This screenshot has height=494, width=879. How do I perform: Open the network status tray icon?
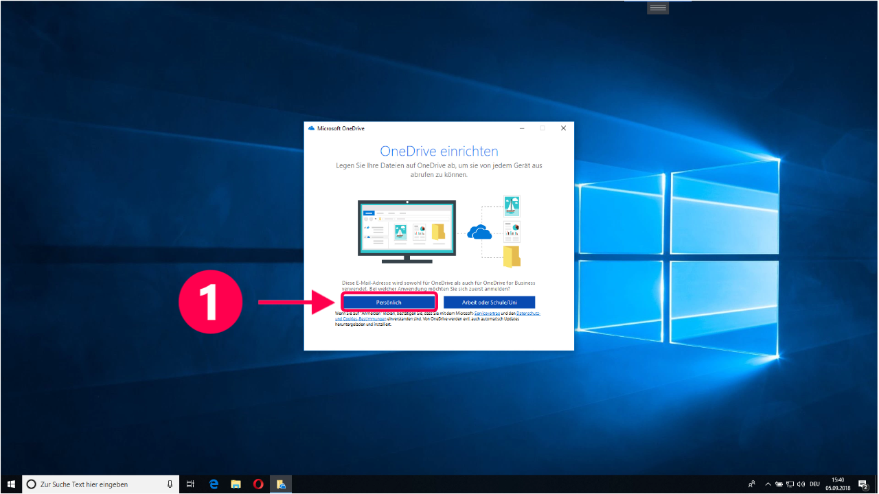[x=790, y=484]
